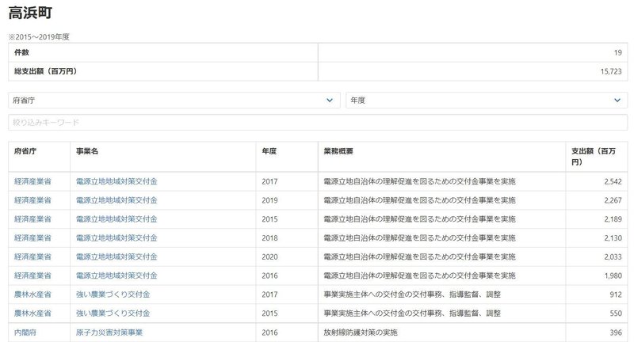Viewport: 634px width, 342px height.
Task: Open 経済産業省 link in the 1,980 row
Action: click(x=32, y=275)
